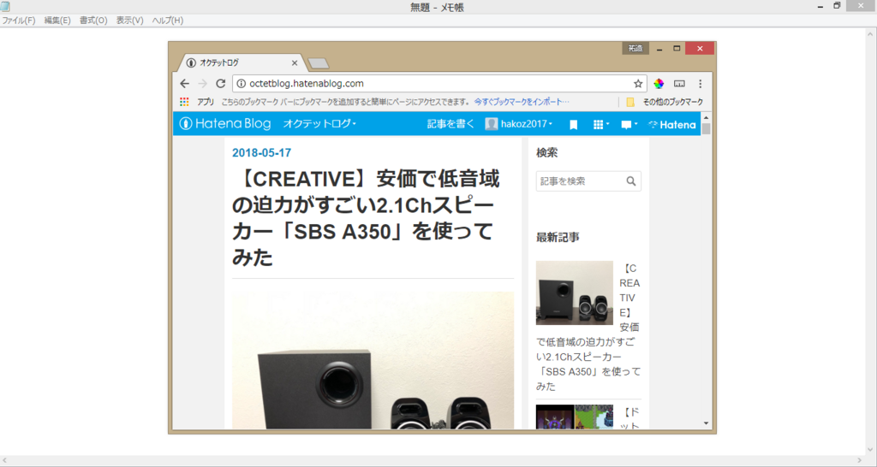
Task: Open the 2018-05-17 date link
Action: [261, 152]
